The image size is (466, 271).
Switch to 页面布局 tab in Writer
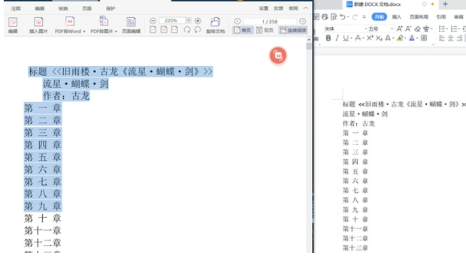pos(419,17)
